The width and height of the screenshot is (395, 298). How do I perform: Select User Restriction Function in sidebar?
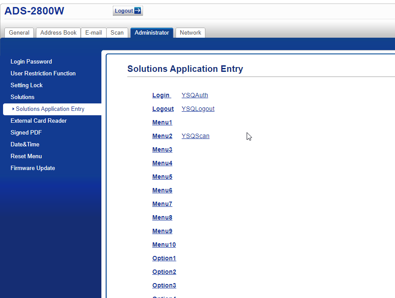[x=43, y=74]
